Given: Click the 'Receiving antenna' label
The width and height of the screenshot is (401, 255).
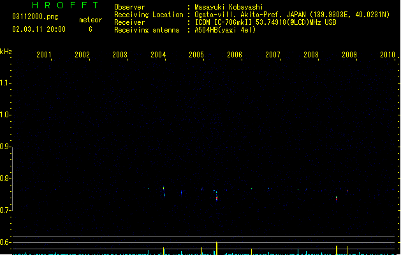Looking at the screenshot, I should click(147, 30).
